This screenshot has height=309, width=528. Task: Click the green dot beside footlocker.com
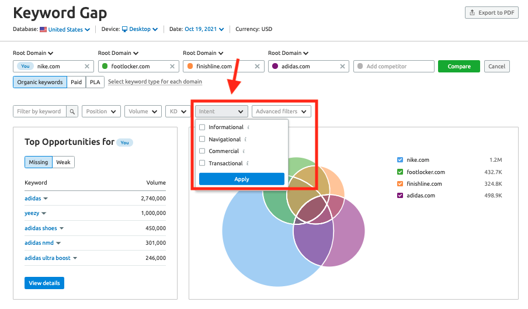105,67
